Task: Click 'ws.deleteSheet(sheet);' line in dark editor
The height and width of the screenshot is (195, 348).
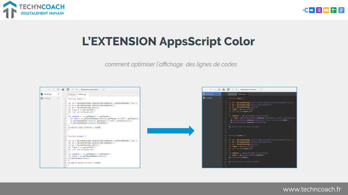Action: click(x=238, y=157)
